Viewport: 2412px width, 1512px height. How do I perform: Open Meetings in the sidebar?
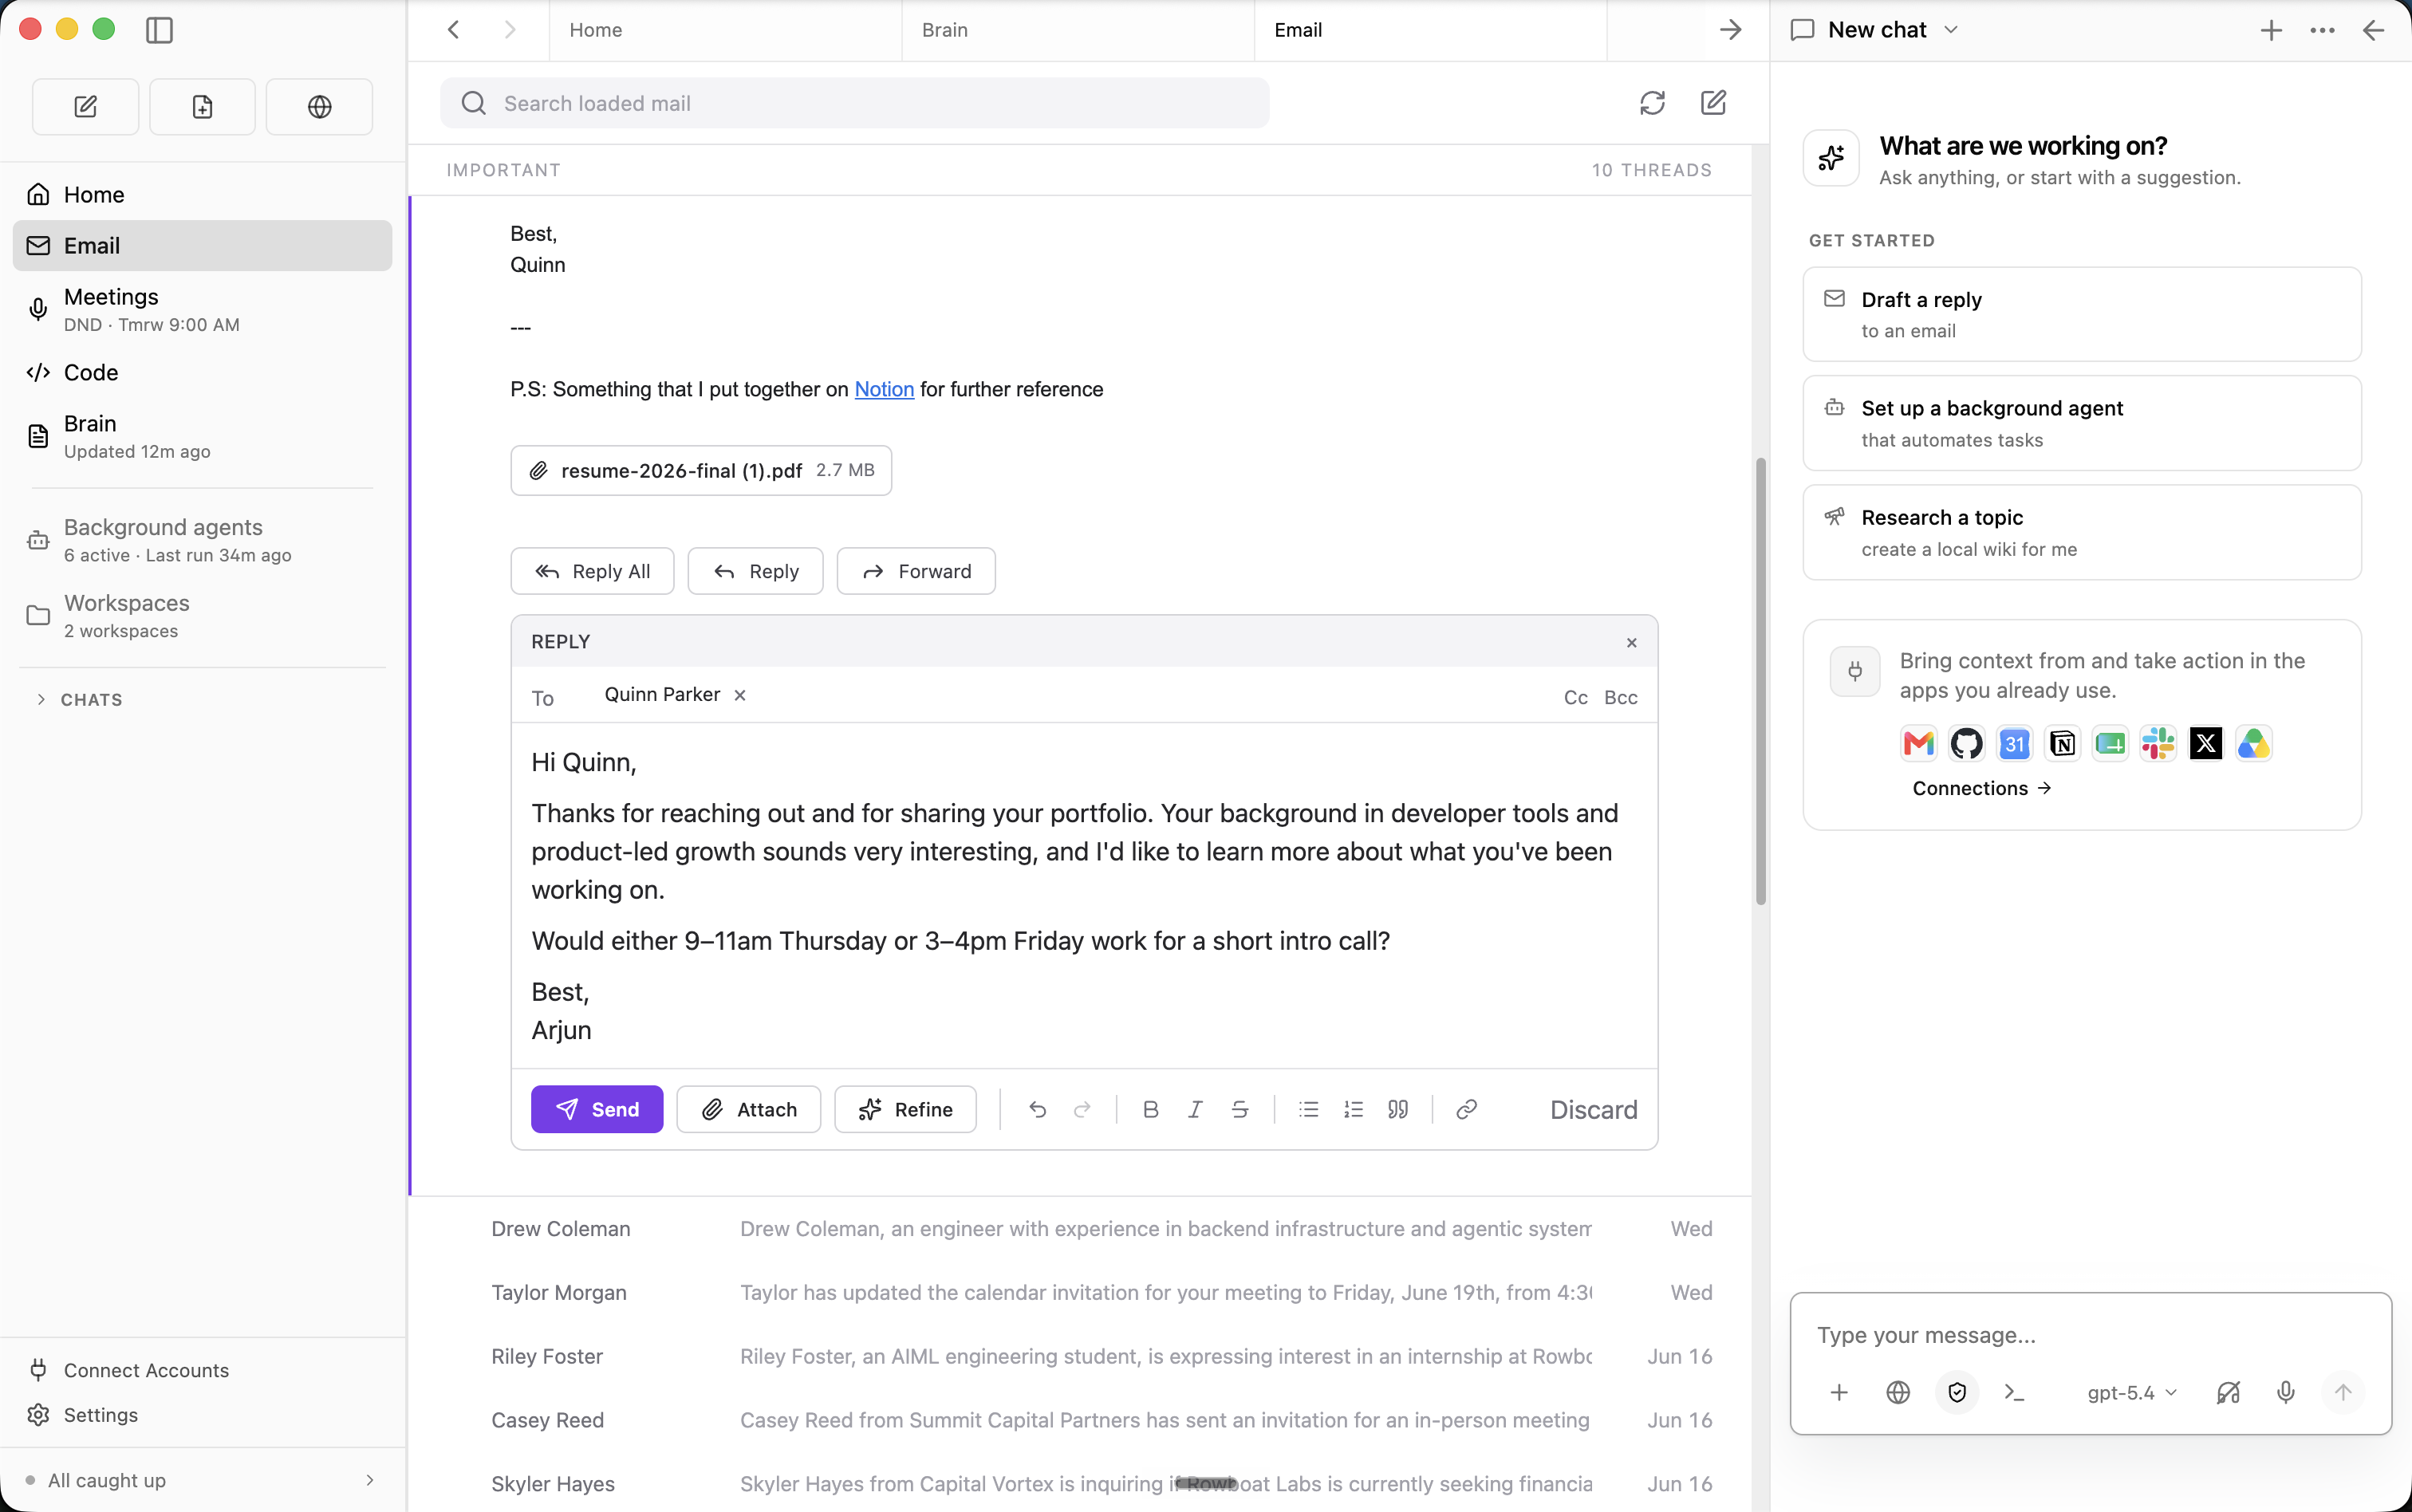pos(202,309)
